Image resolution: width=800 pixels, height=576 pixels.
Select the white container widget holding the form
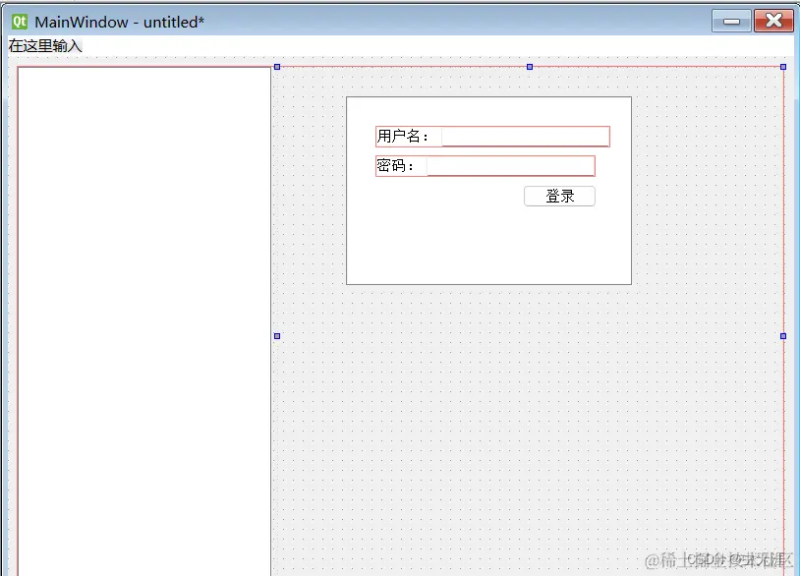tap(488, 246)
